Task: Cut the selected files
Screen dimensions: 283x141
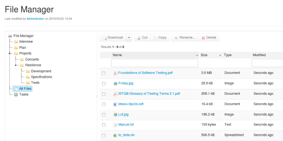Action: coord(142,37)
